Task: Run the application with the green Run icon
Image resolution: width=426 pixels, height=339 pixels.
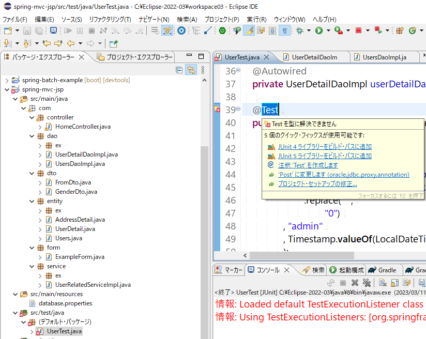Action: click(319, 33)
